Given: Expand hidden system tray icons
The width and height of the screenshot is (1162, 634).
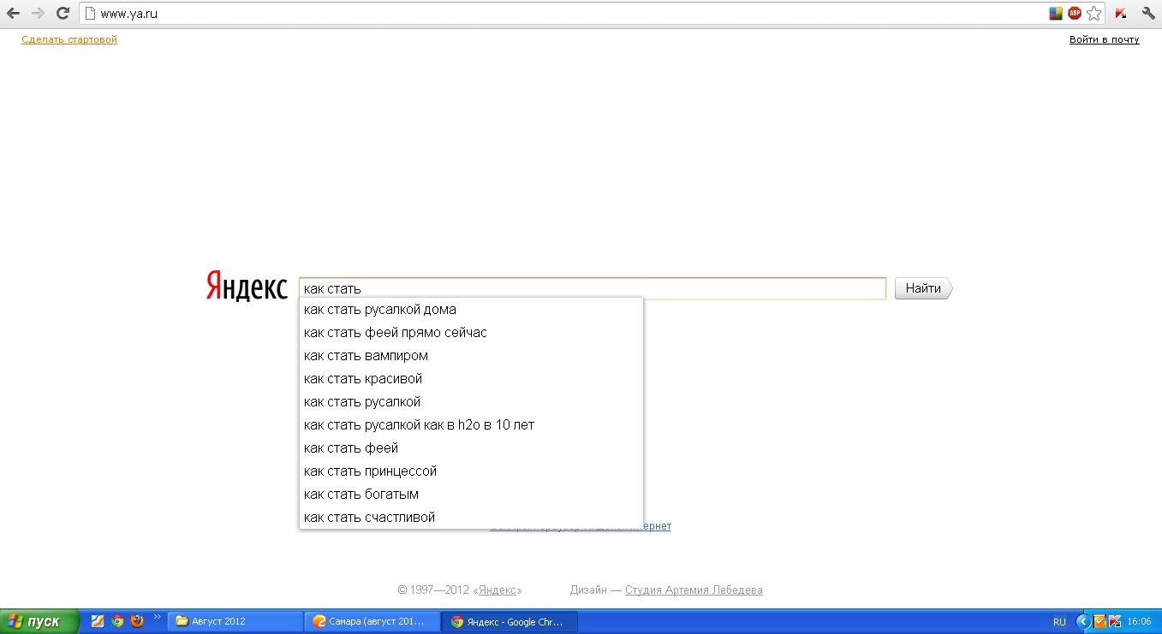Looking at the screenshot, I should click(1083, 622).
